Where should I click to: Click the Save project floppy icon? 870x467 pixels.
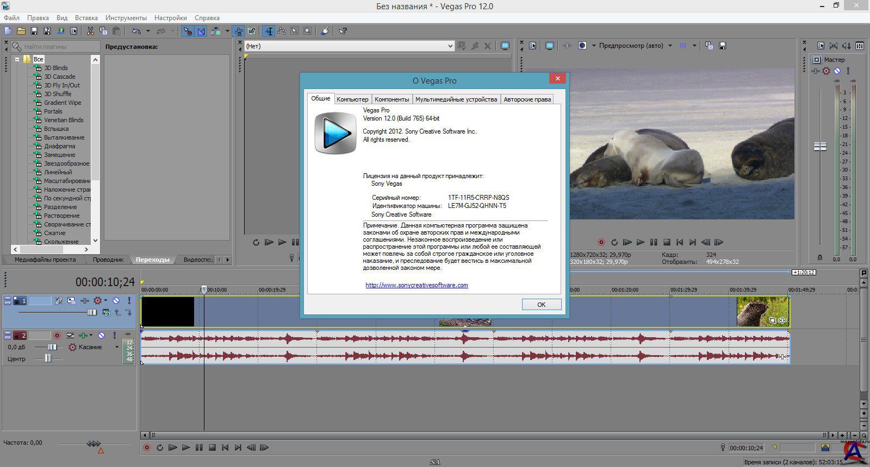tap(34, 31)
